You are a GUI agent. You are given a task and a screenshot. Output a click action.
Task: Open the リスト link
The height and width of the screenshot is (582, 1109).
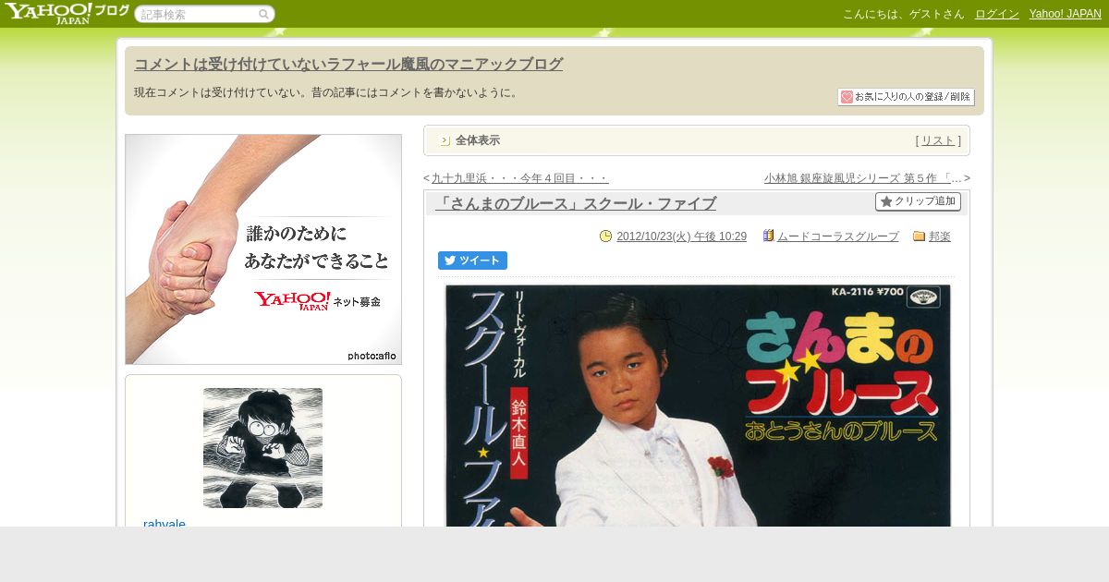938,140
